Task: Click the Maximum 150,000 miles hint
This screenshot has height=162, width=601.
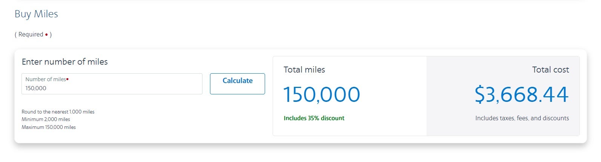Action: coord(48,127)
